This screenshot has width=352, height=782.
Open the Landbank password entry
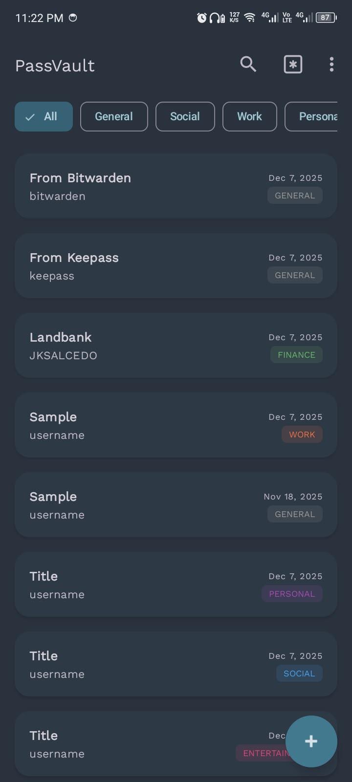(147, 346)
